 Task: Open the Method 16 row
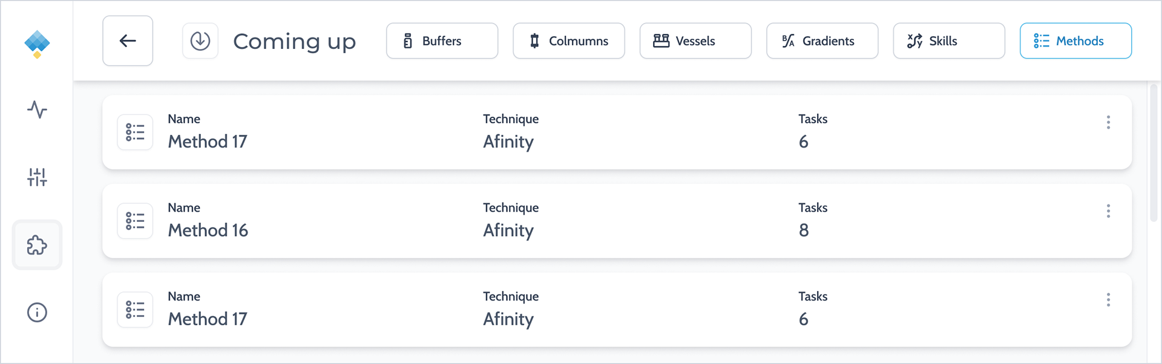[x=617, y=221]
